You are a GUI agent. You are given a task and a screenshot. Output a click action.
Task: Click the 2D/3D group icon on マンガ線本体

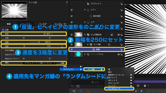[119, 35]
